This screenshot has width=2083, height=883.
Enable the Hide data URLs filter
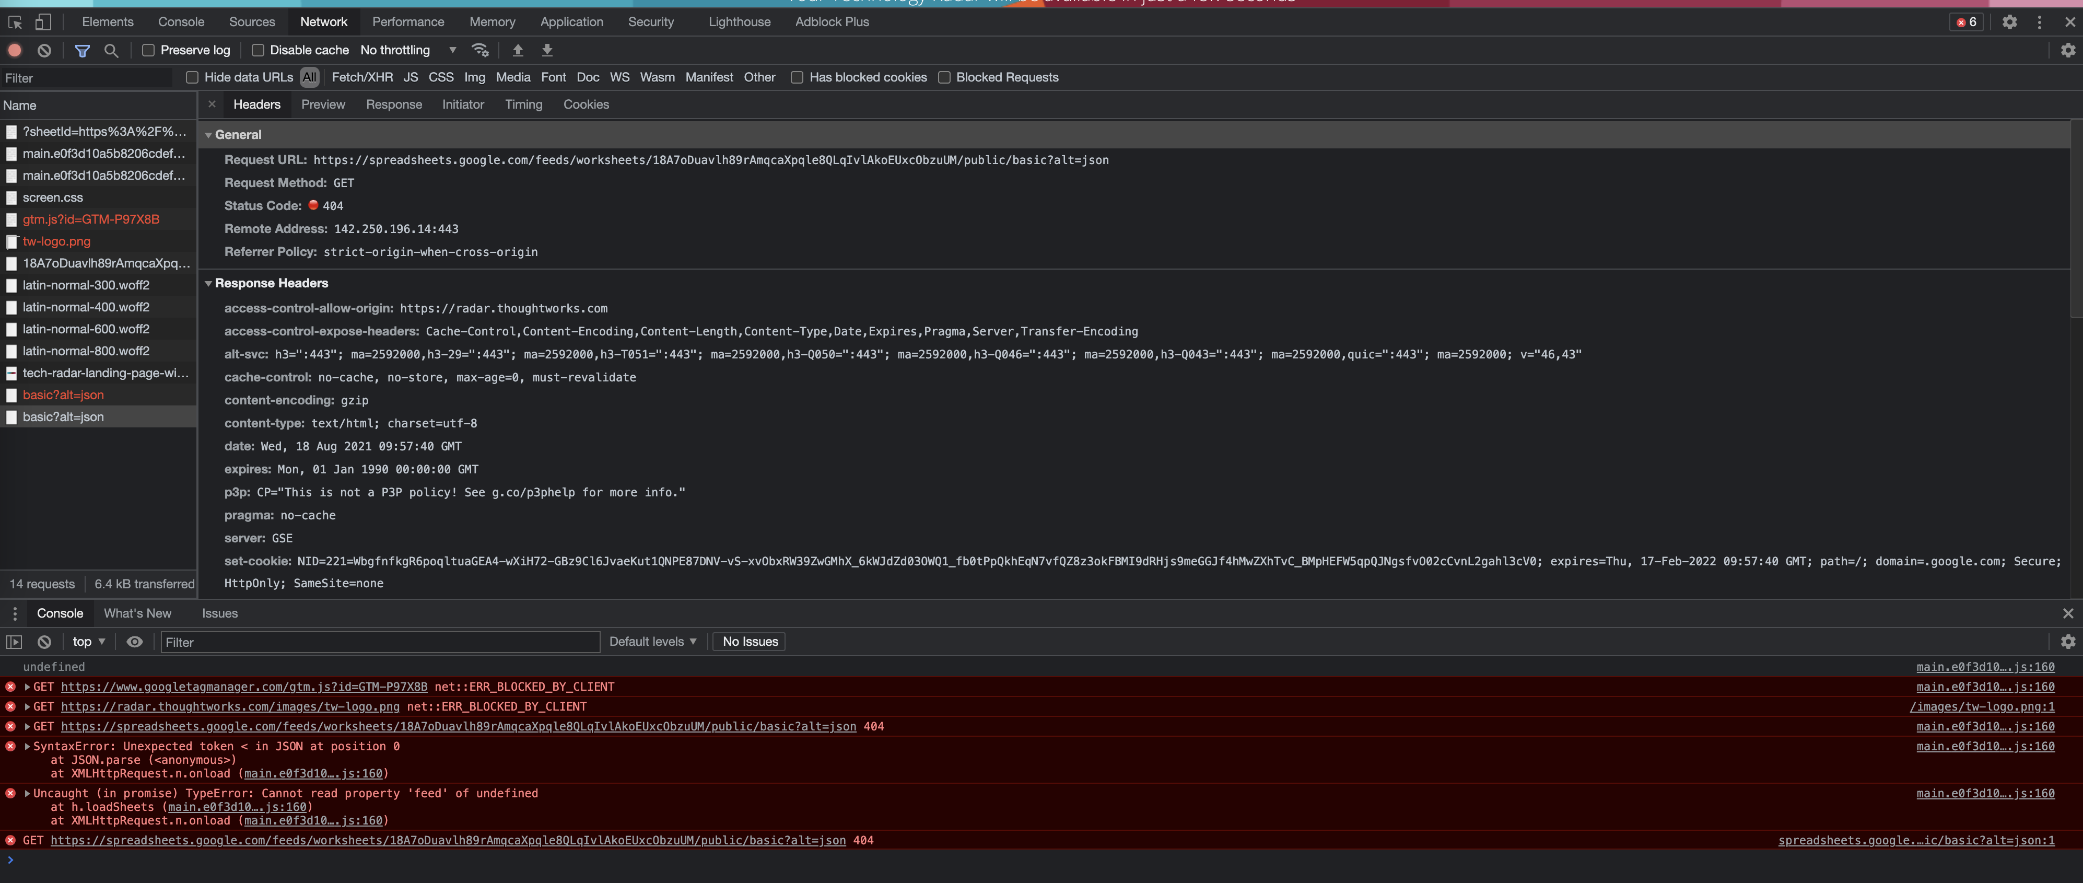point(192,77)
